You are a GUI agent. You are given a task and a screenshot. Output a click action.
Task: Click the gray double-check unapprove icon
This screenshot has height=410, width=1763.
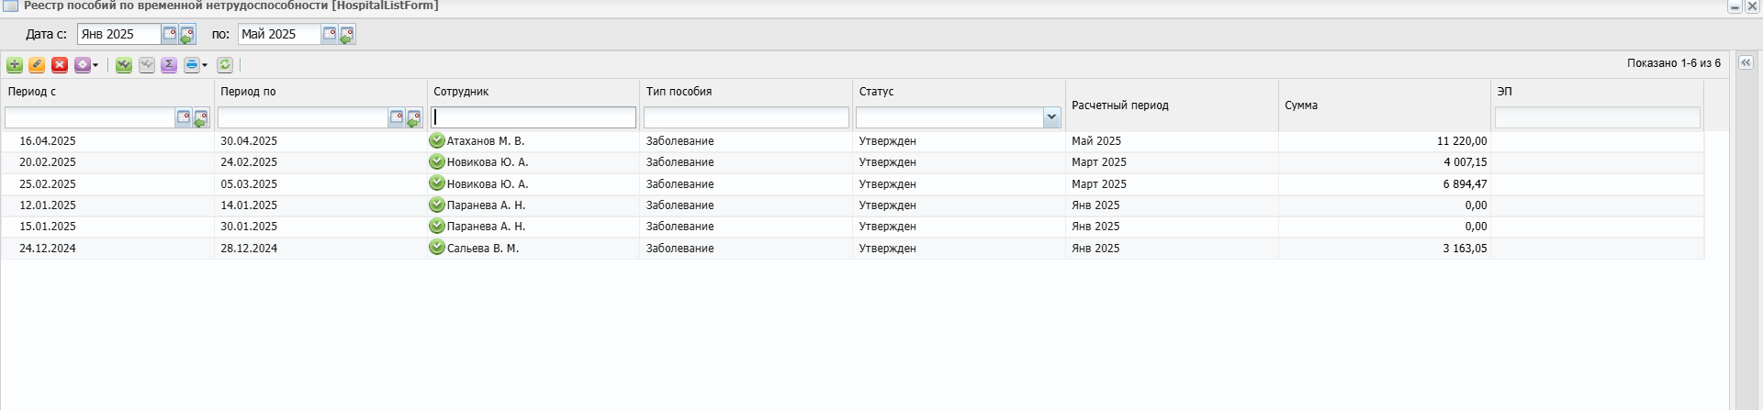tap(147, 65)
